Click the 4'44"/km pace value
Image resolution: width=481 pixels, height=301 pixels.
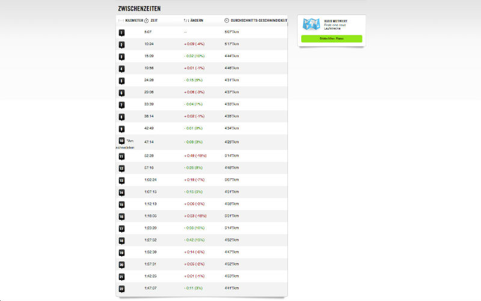point(231,56)
